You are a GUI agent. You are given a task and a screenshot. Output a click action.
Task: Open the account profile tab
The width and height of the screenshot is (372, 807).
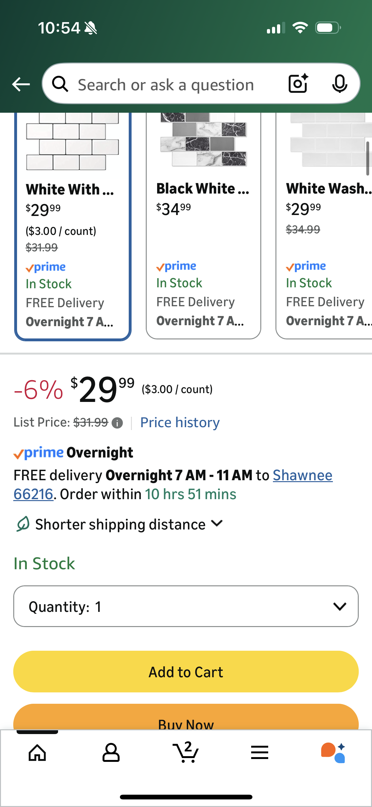(x=111, y=753)
